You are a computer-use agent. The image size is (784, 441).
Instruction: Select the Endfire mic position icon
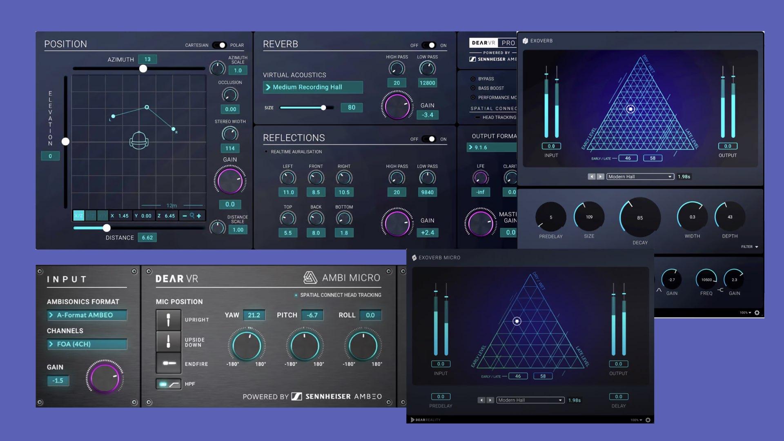tap(168, 363)
